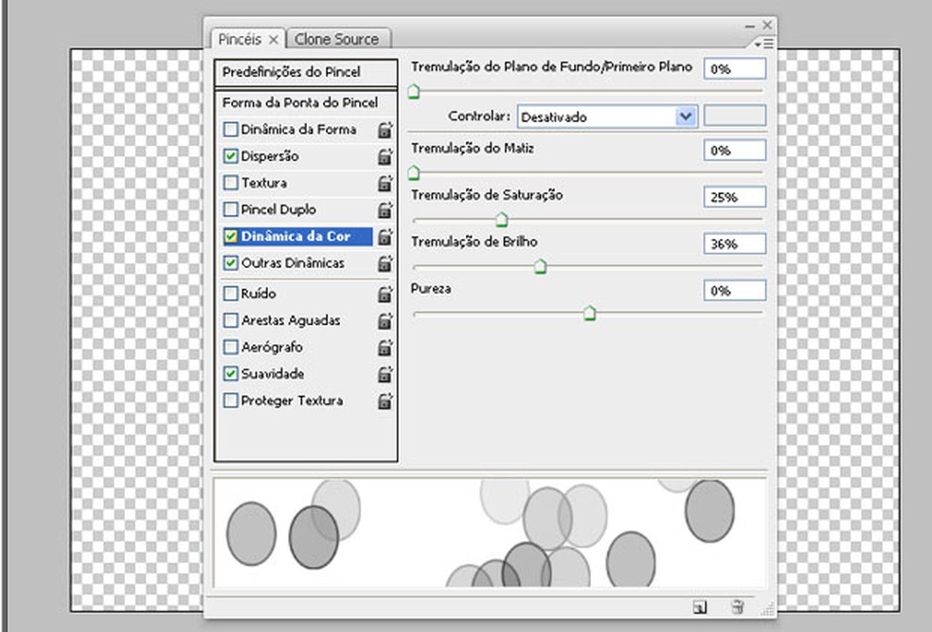
Task: Select the Pincéis tab
Action: tap(241, 39)
